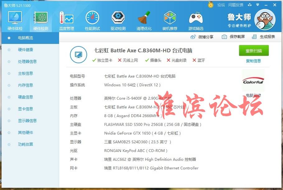Click the Windows 10 64位 operating system value

point(132,85)
